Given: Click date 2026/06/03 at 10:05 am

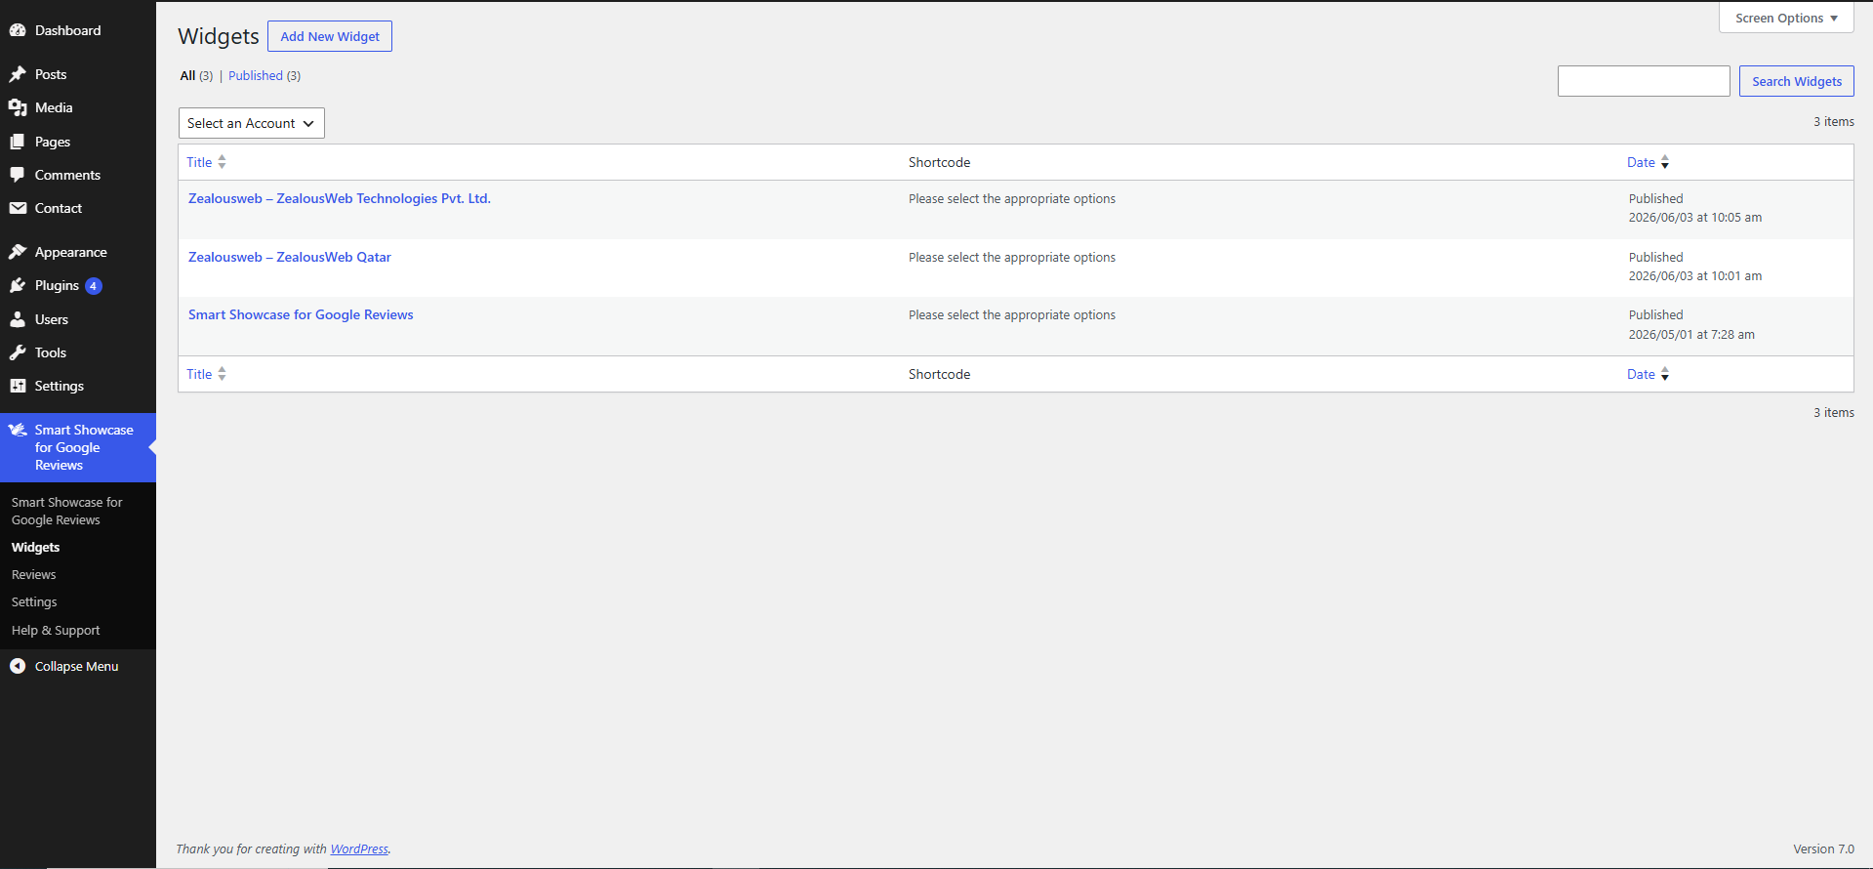Looking at the screenshot, I should (x=1695, y=217).
